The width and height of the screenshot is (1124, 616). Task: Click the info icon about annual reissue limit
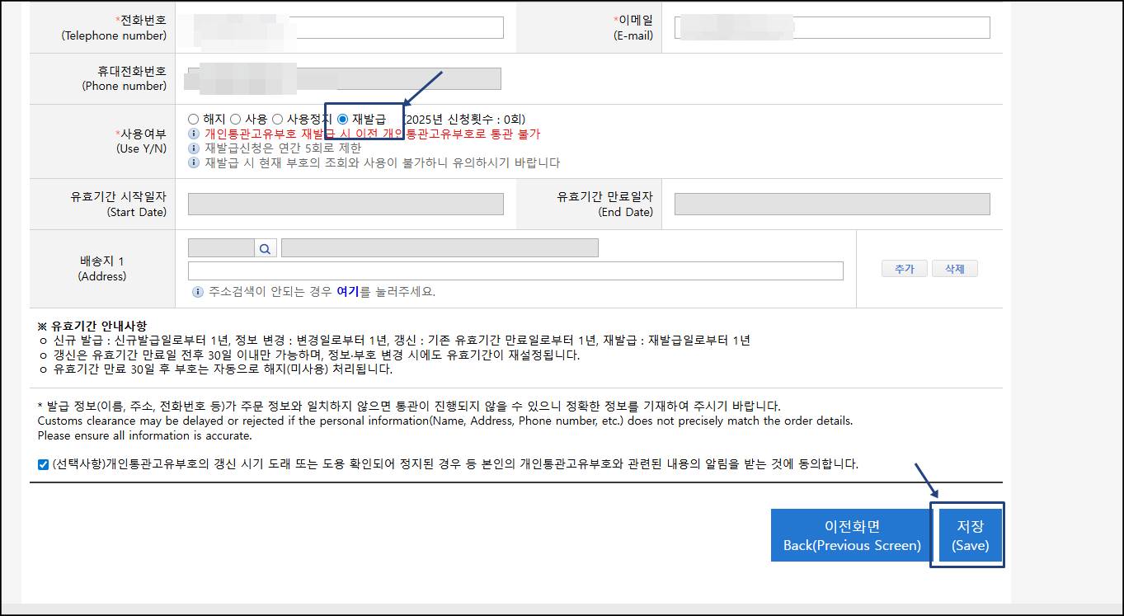[x=193, y=147]
